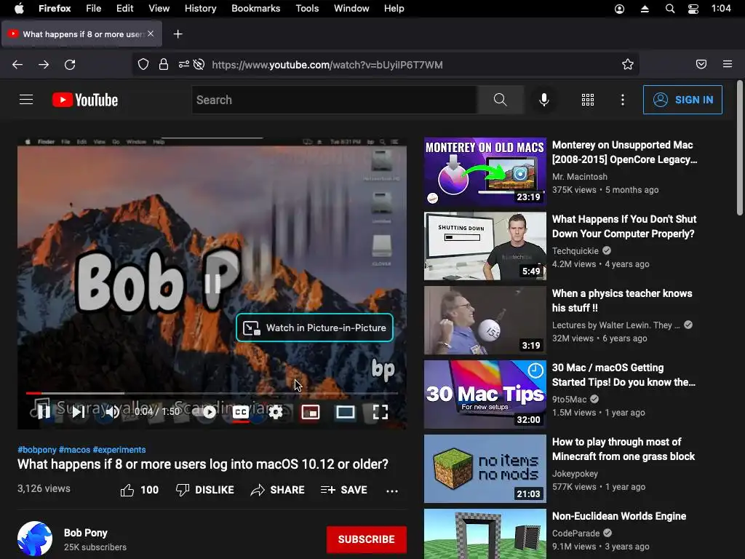The width and height of the screenshot is (745, 559).
Task: Toggle autoplay switch in player
Action: (x=207, y=412)
